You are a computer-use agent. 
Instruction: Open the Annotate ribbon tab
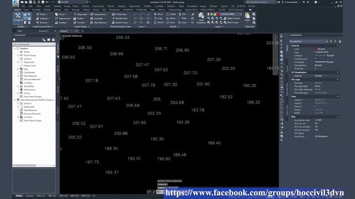point(36,10)
